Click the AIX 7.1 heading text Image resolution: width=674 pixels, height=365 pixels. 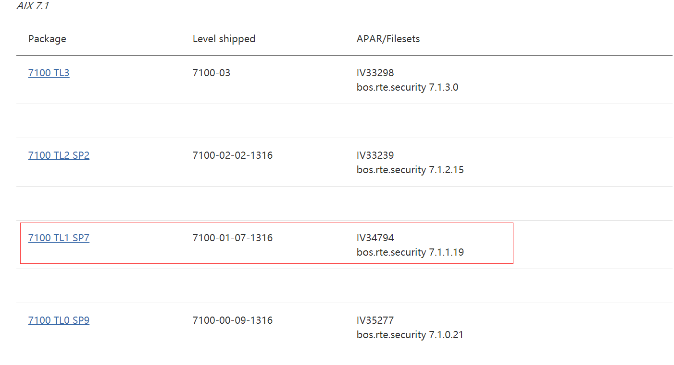(33, 6)
